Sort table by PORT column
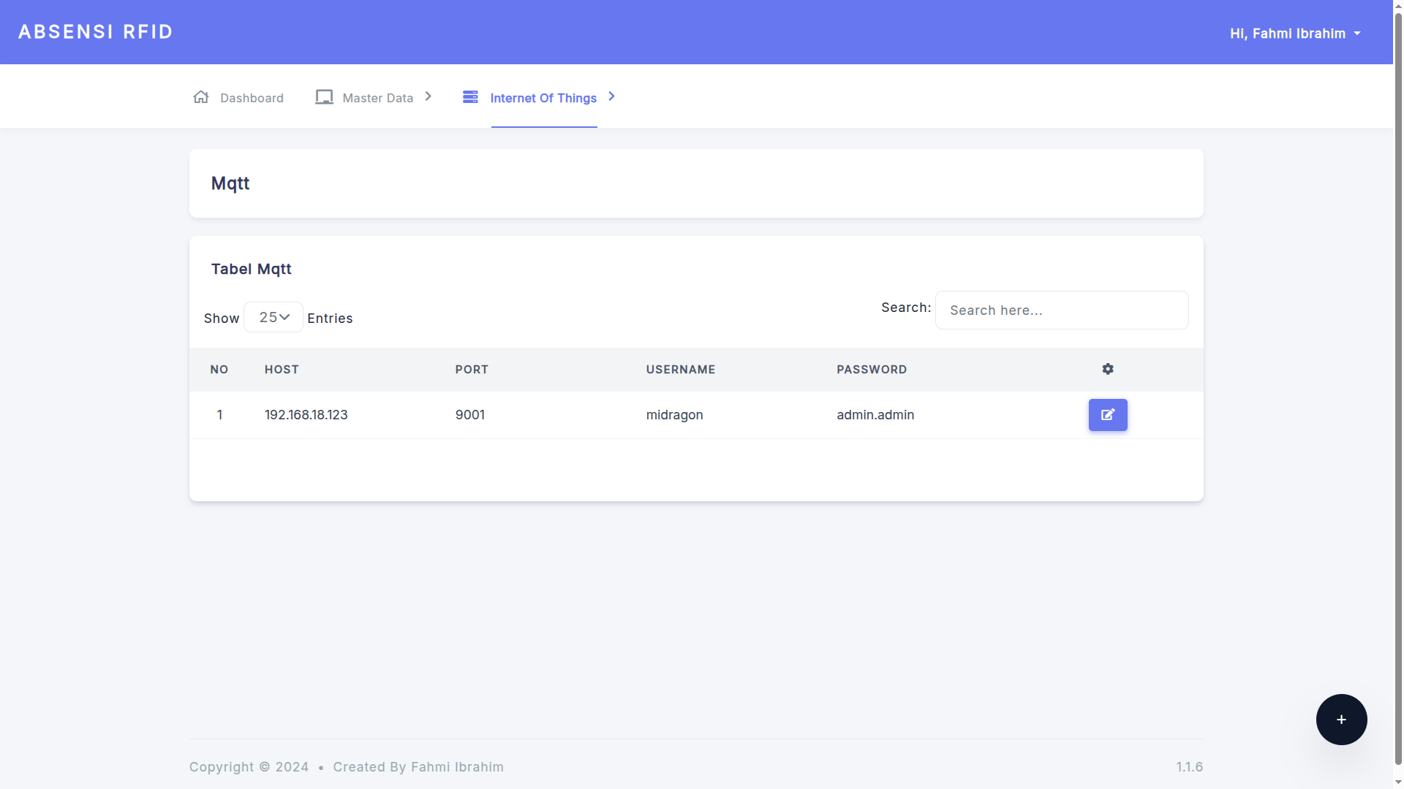Viewport: 1404px width, 789px height. (x=472, y=370)
